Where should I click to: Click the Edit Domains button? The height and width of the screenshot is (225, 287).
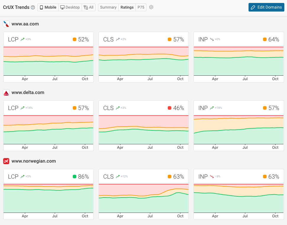tap(266, 7)
